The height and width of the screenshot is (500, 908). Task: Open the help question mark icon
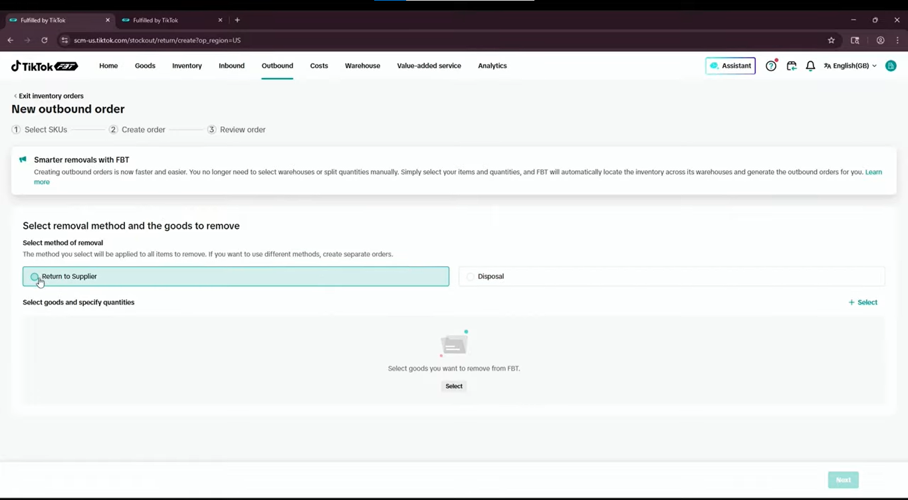771,66
